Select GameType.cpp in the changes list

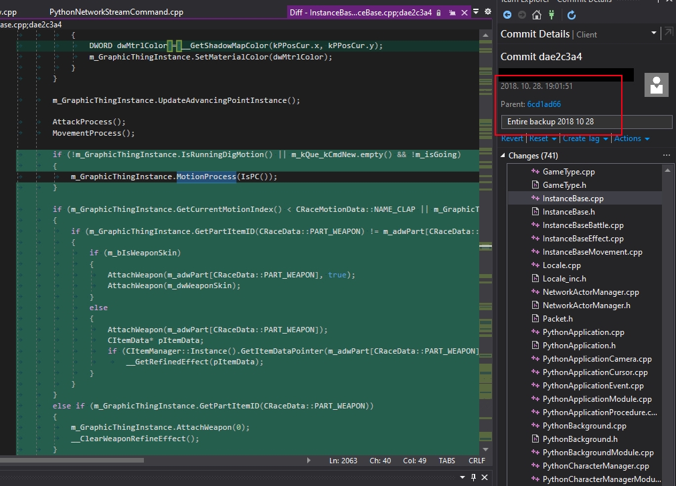coord(568,172)
